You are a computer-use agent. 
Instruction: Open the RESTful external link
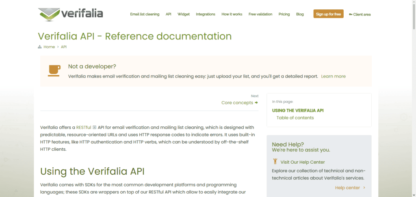pos(84,127)
